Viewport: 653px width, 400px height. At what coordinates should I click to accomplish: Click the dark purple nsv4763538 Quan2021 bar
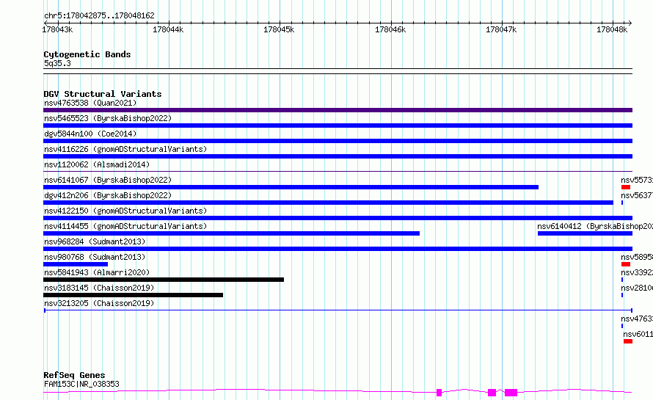tap(338, 110)
